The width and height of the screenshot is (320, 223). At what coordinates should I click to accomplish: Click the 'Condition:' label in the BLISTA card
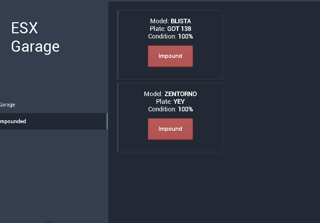[162, 36]
